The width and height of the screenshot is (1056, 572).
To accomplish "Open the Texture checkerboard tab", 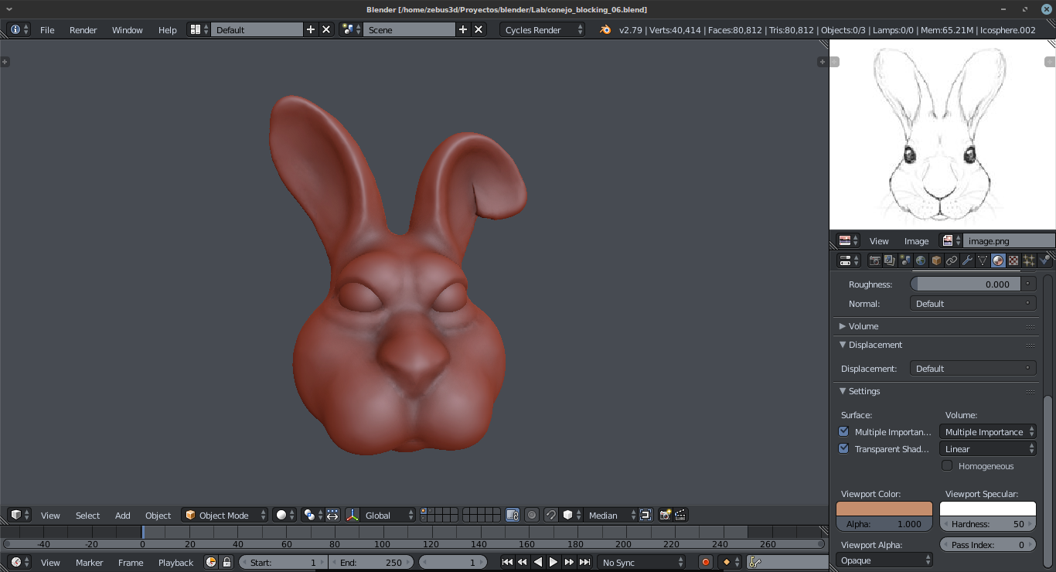I will coord(1013,260).
